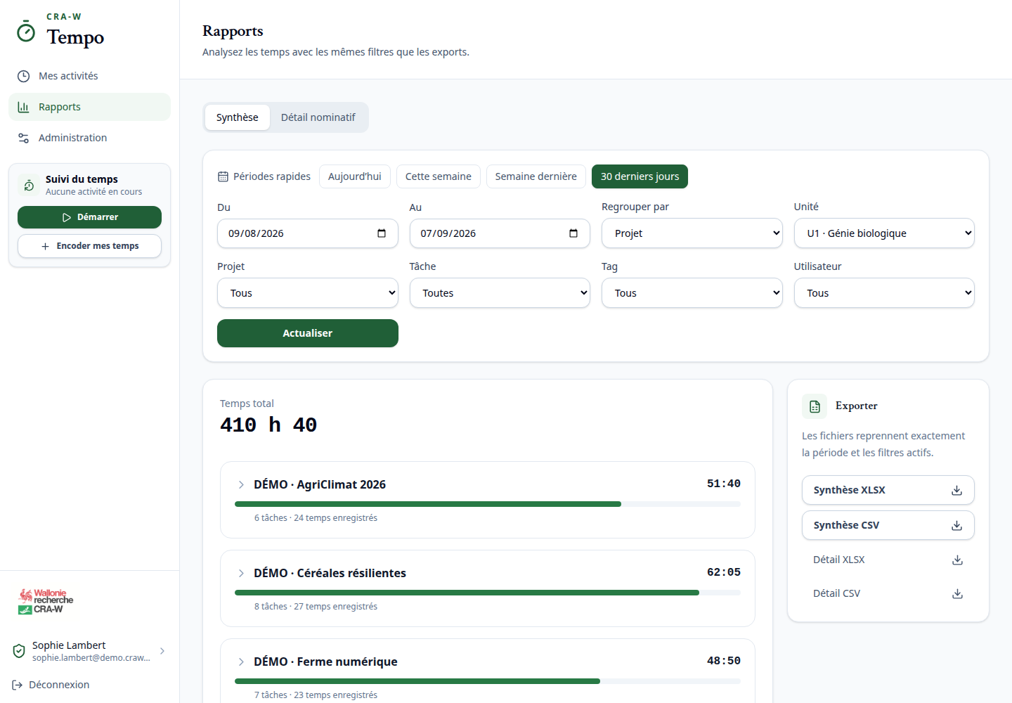Switch to the Détail nominatif tab

(x=318, y=117)
